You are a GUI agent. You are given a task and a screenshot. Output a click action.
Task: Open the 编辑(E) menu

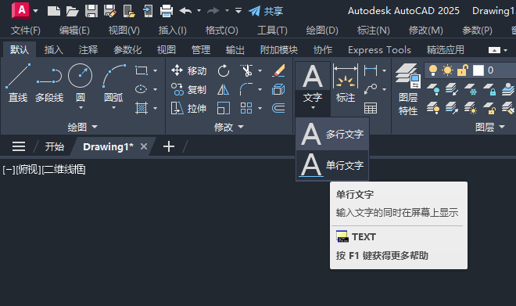tap(74, 31)
